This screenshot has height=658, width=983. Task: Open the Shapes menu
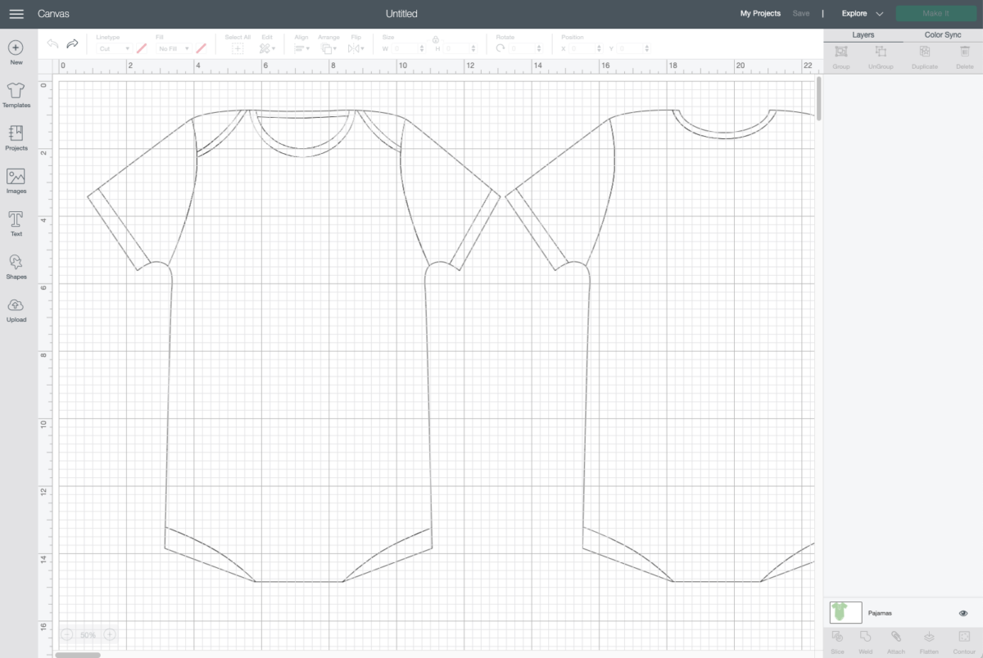coord(16,267)
